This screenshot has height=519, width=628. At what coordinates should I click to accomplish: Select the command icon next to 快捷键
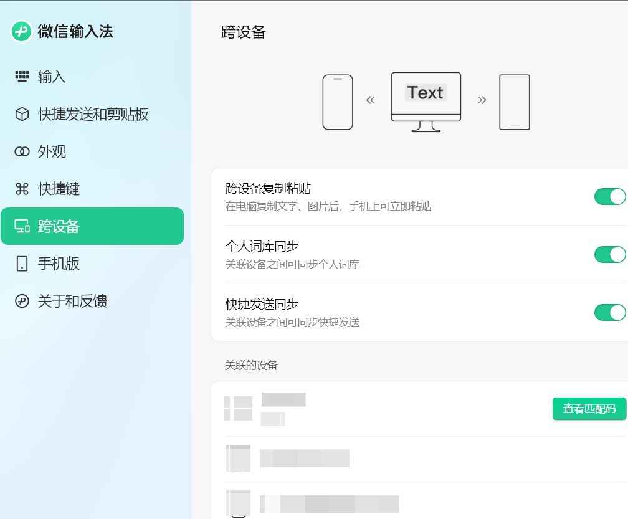tap(22, 189)
